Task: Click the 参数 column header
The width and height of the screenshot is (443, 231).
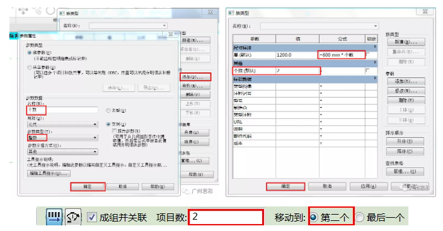Action: point(255,39)
